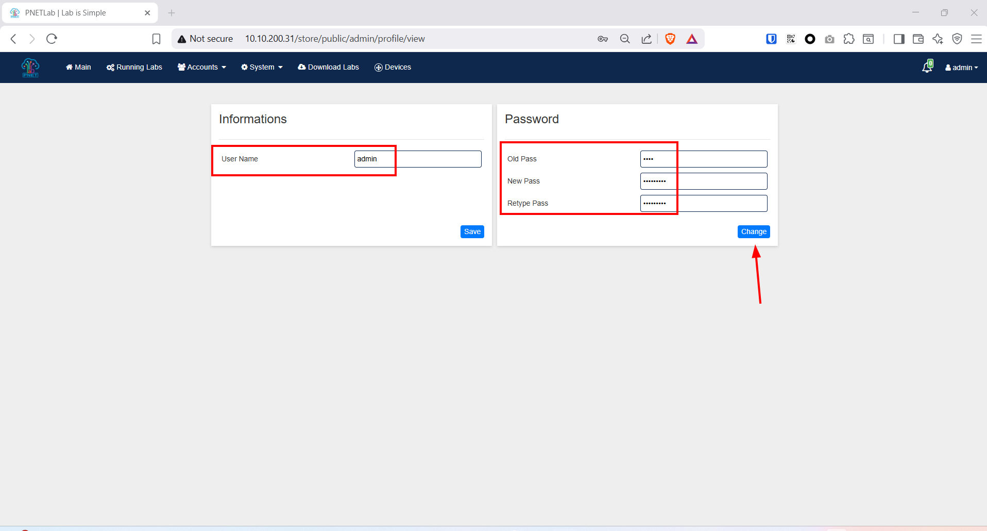Open the browser hamburger menu
Screen dimensions: 987x531
coord(976,39)
